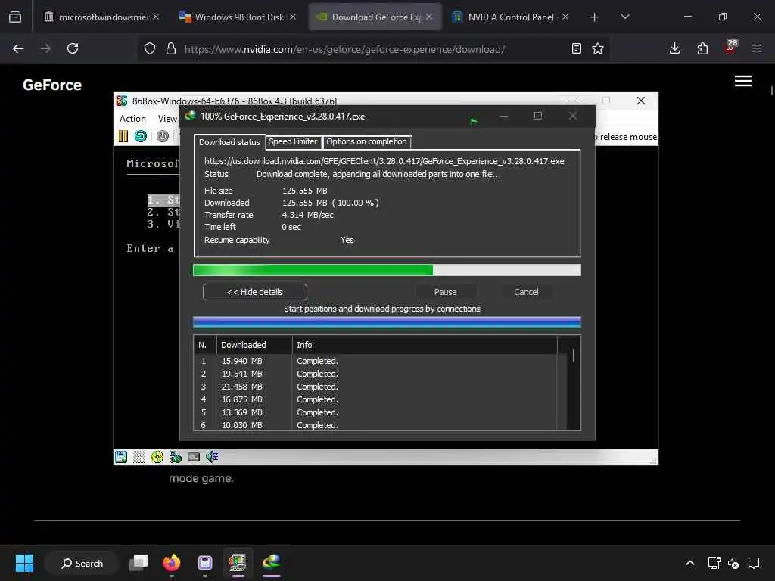Screen dimensions: 775x581
Task: Cancel the GeForce Experience download
Action: 526,292
